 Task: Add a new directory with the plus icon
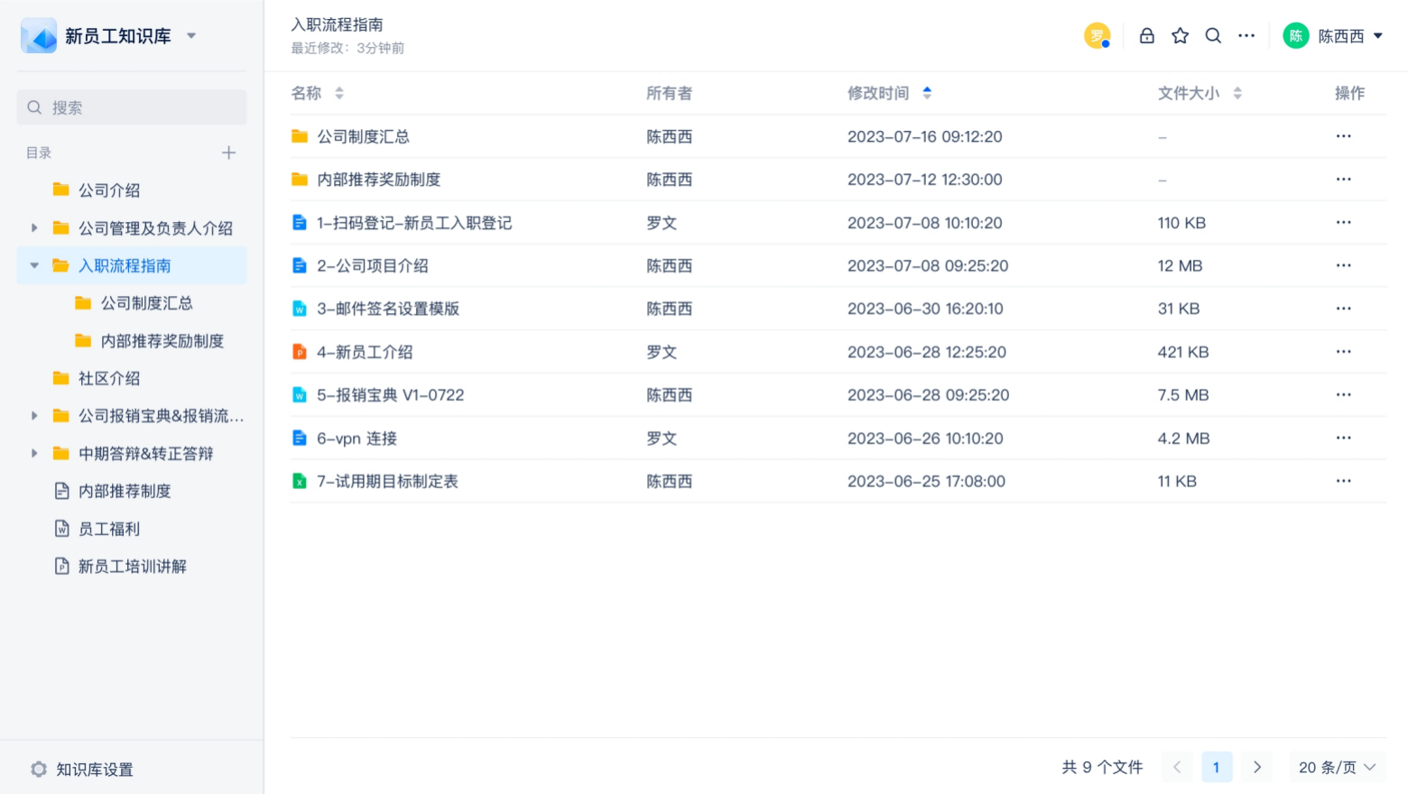[229, 152]
